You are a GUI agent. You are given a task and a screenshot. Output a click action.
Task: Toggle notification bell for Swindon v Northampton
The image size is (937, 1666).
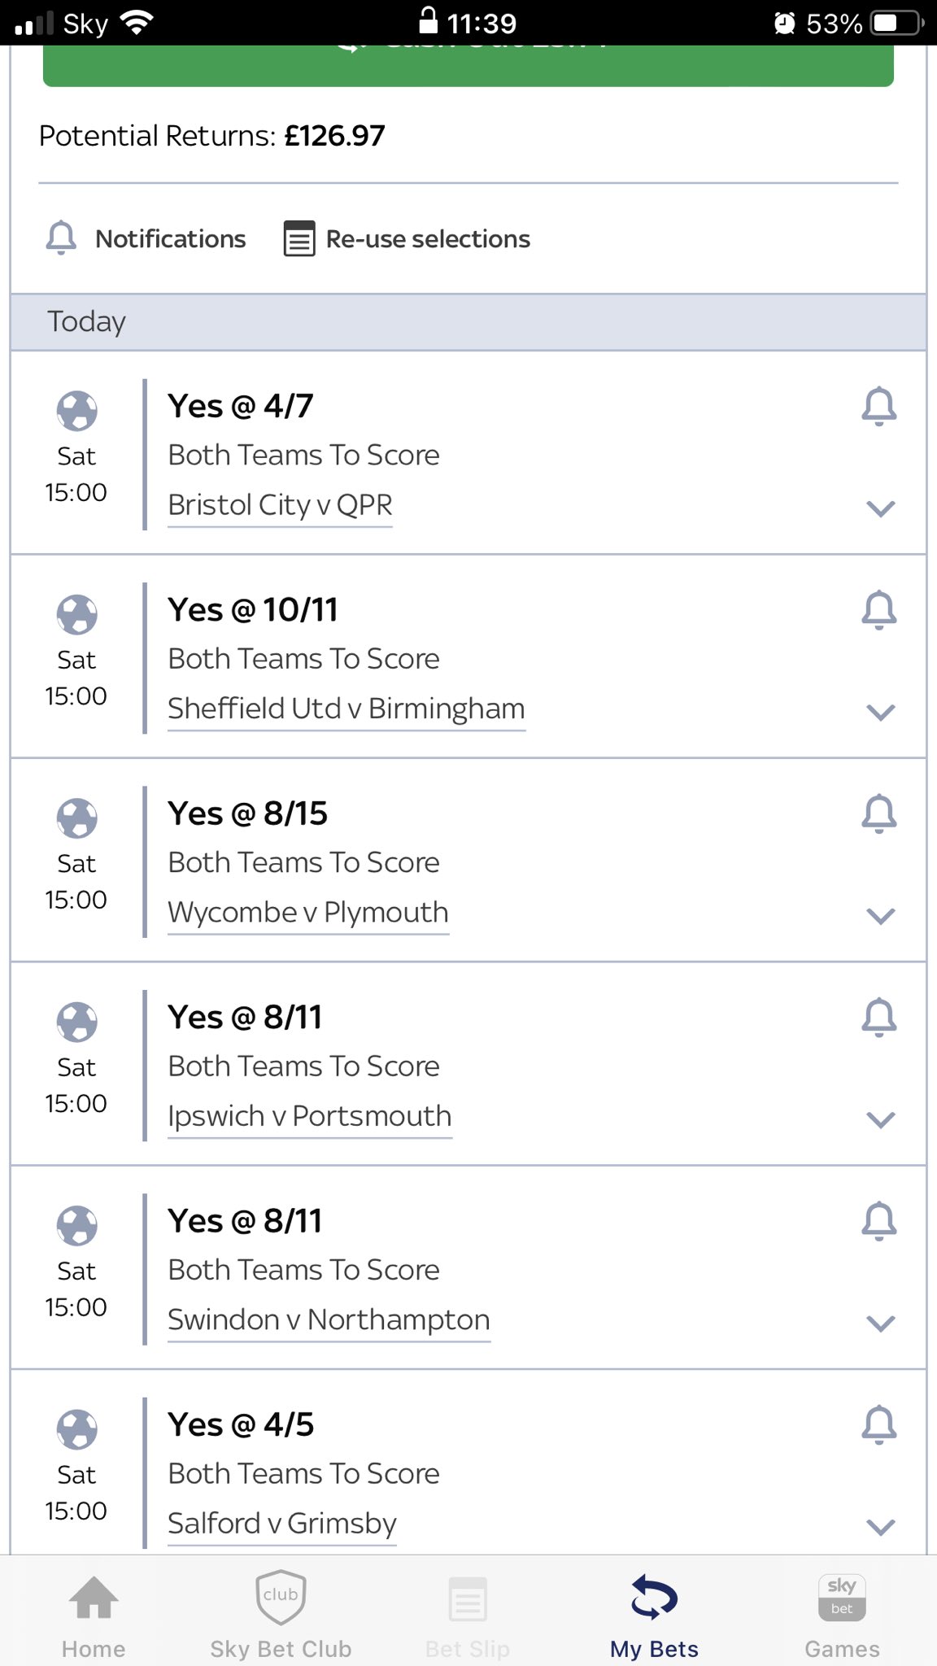pos(878,1221)
